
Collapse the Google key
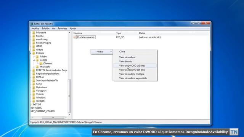coord(34,60)
